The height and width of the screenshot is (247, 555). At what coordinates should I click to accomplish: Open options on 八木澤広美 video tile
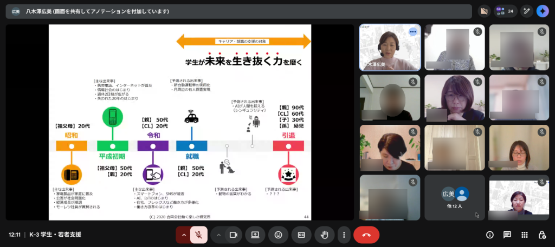412,32
